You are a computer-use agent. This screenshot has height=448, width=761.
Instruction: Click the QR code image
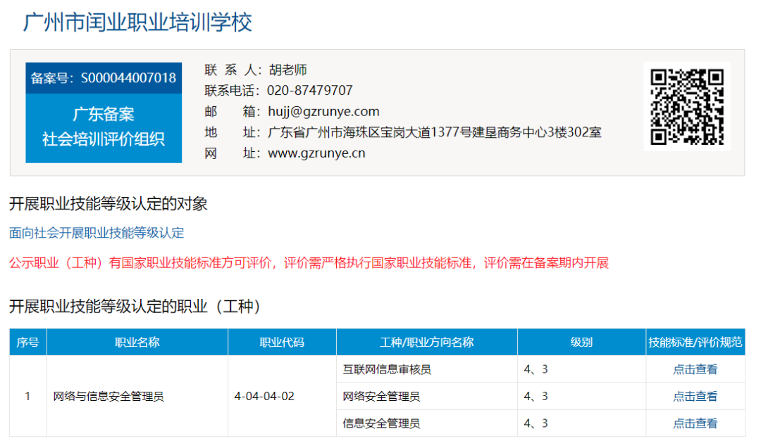(687, 107)
